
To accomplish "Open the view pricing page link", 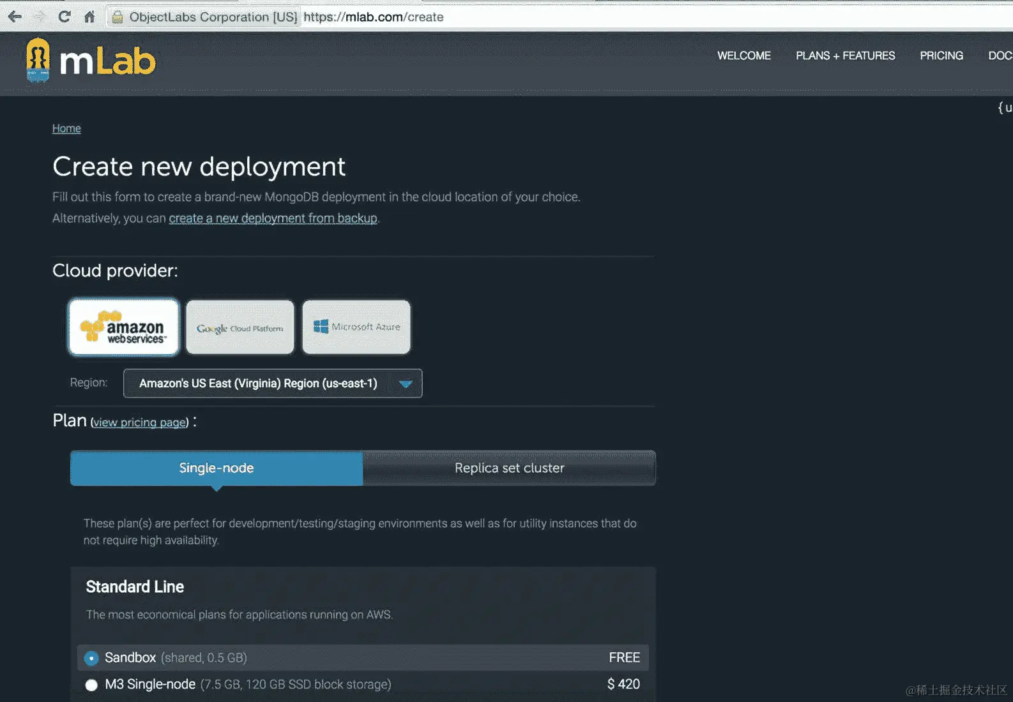I will click(140, 422).
